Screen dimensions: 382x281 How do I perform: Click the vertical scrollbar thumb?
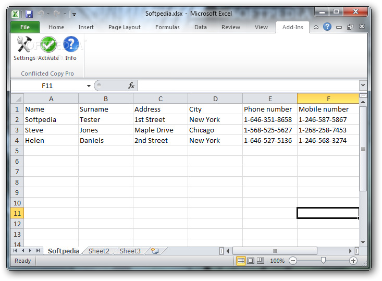point(363,149)
